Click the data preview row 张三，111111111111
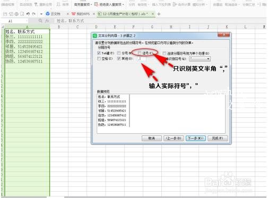This screenshot has width=268, height=198. tap(112, 101)
